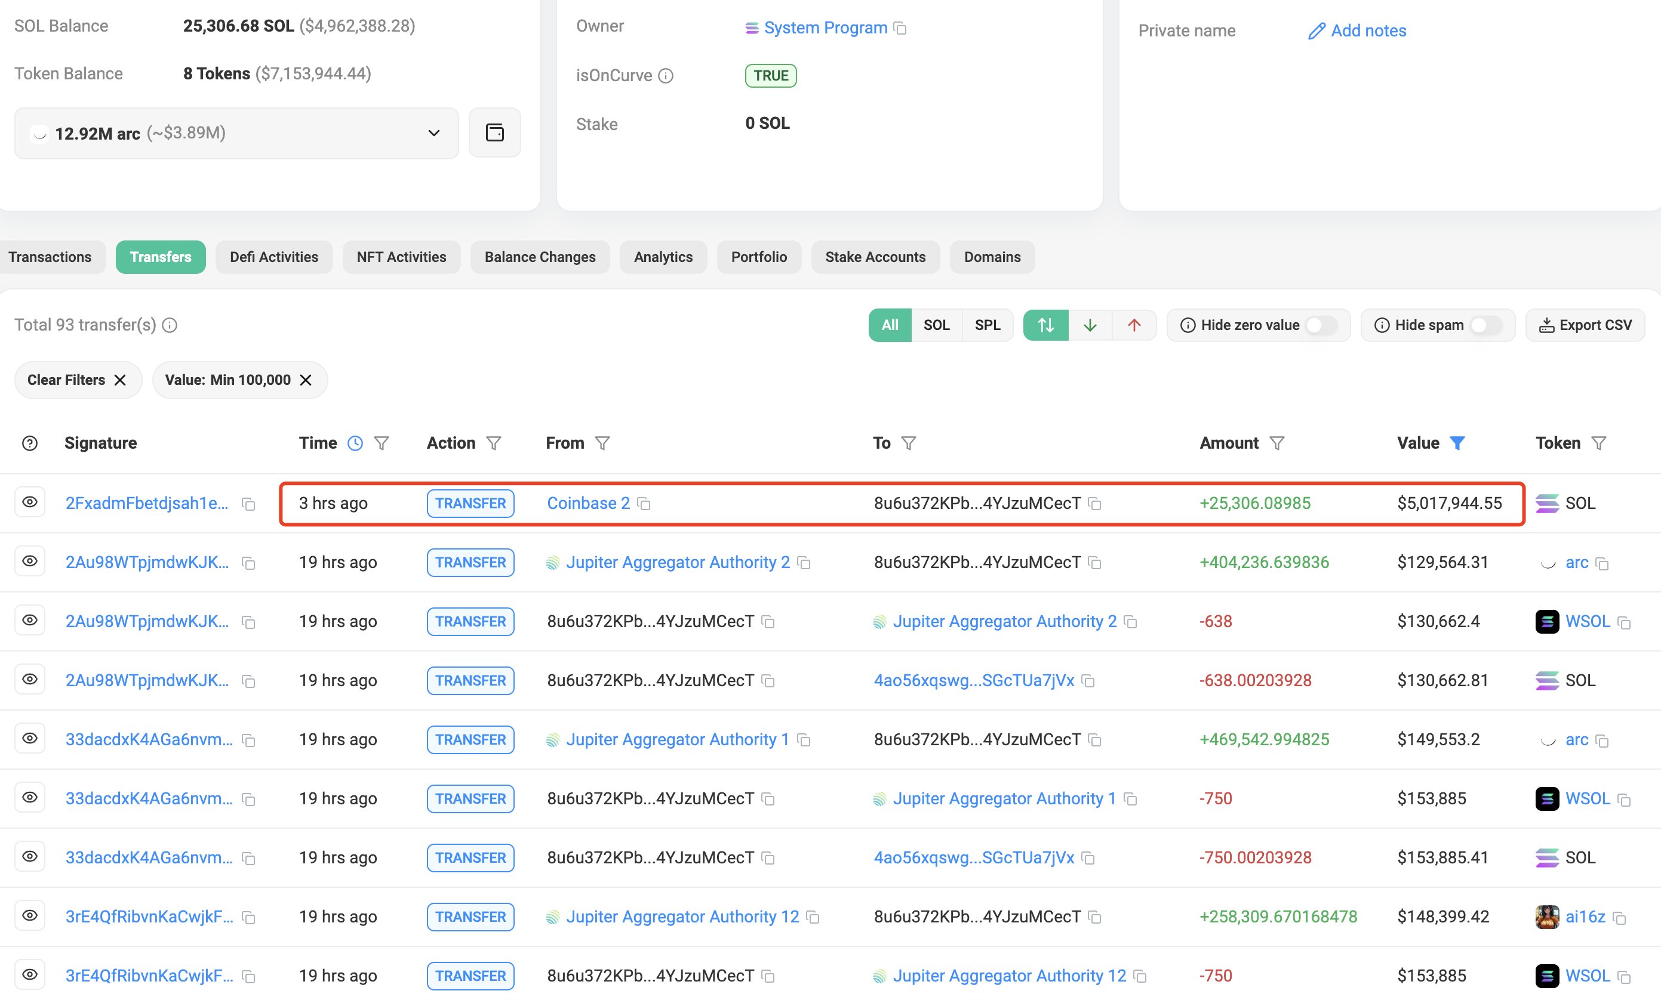Toggle eye for the -638 WSOL row
Screen dimensions: 1661x1000
[x=30, y=621]
